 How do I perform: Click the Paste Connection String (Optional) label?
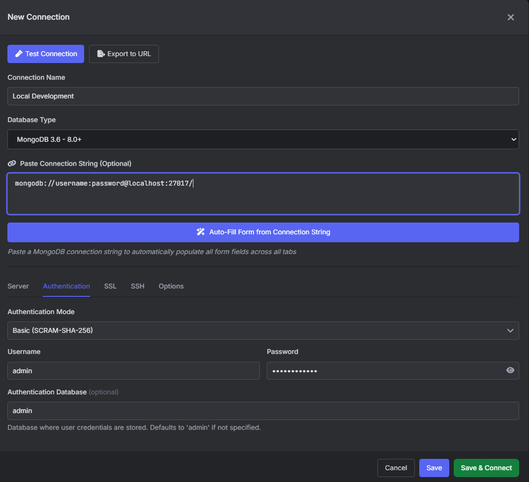pyautogui.click(x=76, y=164)
